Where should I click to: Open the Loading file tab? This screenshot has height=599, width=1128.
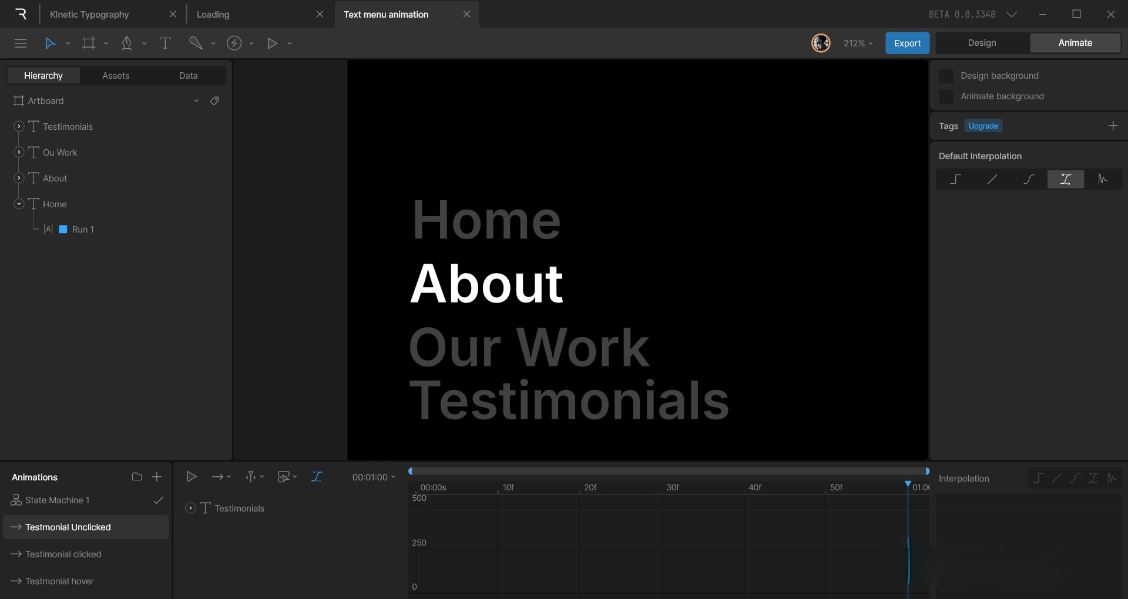coord(213,14)
